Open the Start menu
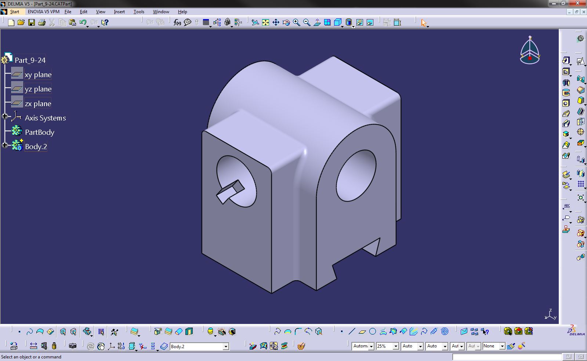The width and height of the screenshot is (587, 361). click(x=15, y=12)
